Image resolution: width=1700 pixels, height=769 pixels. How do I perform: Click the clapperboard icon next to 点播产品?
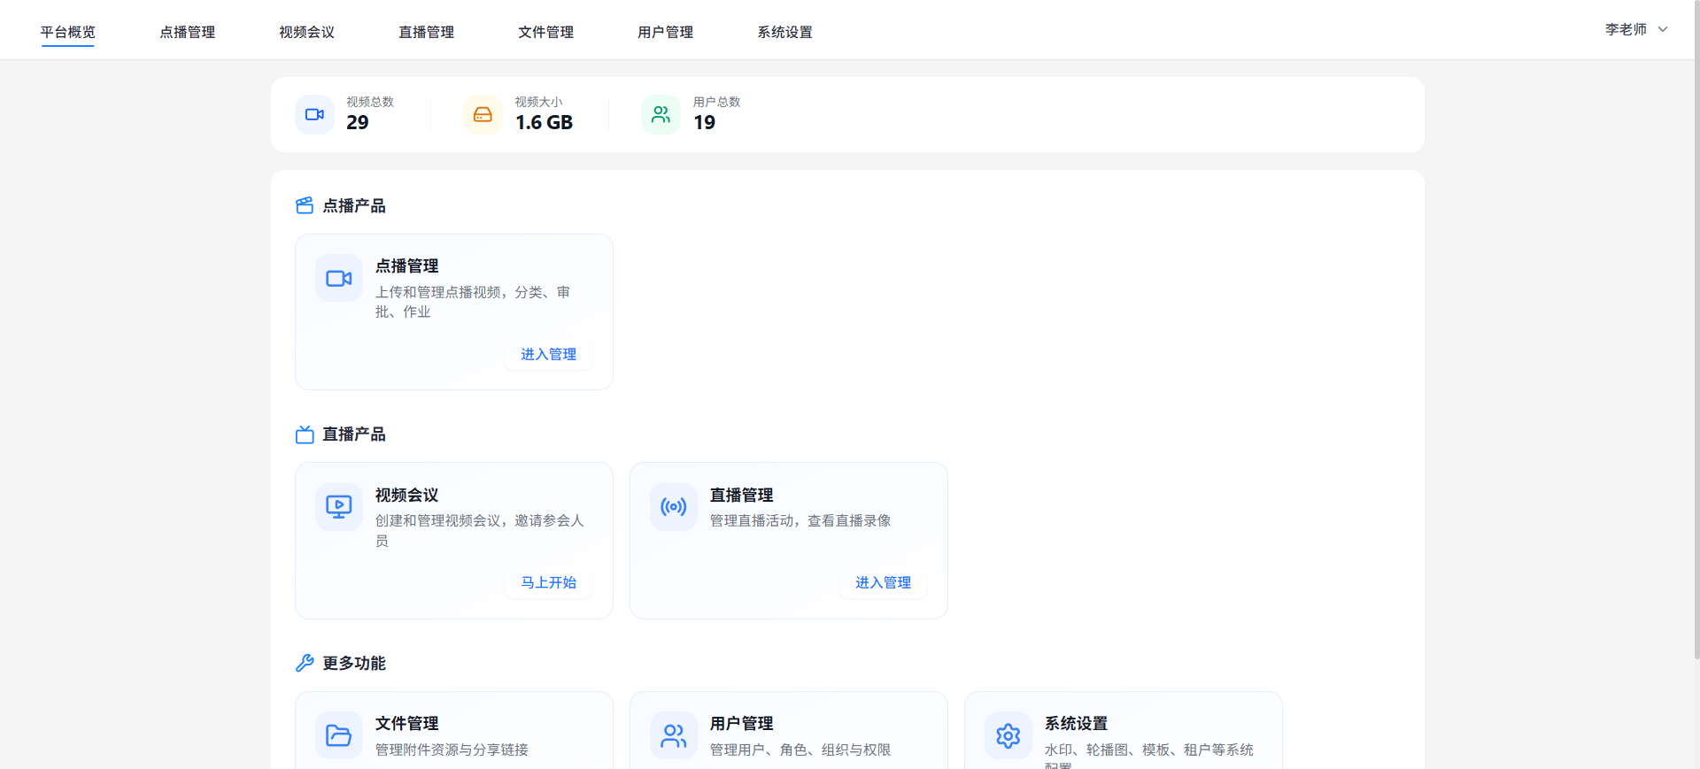pyautogui.click(x=305, y=205)
